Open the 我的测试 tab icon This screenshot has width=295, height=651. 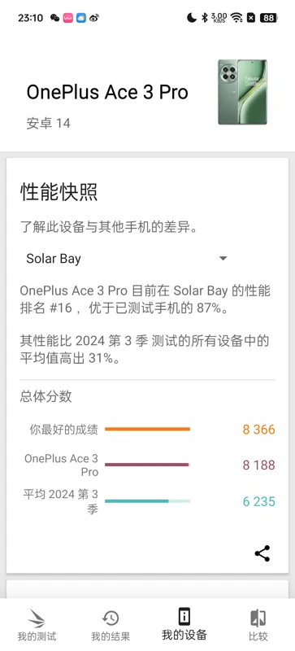tap(37, 618)
